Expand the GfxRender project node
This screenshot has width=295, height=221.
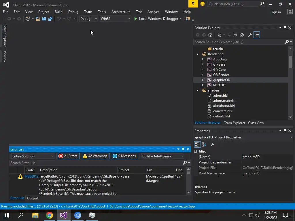tap(203, 75)
